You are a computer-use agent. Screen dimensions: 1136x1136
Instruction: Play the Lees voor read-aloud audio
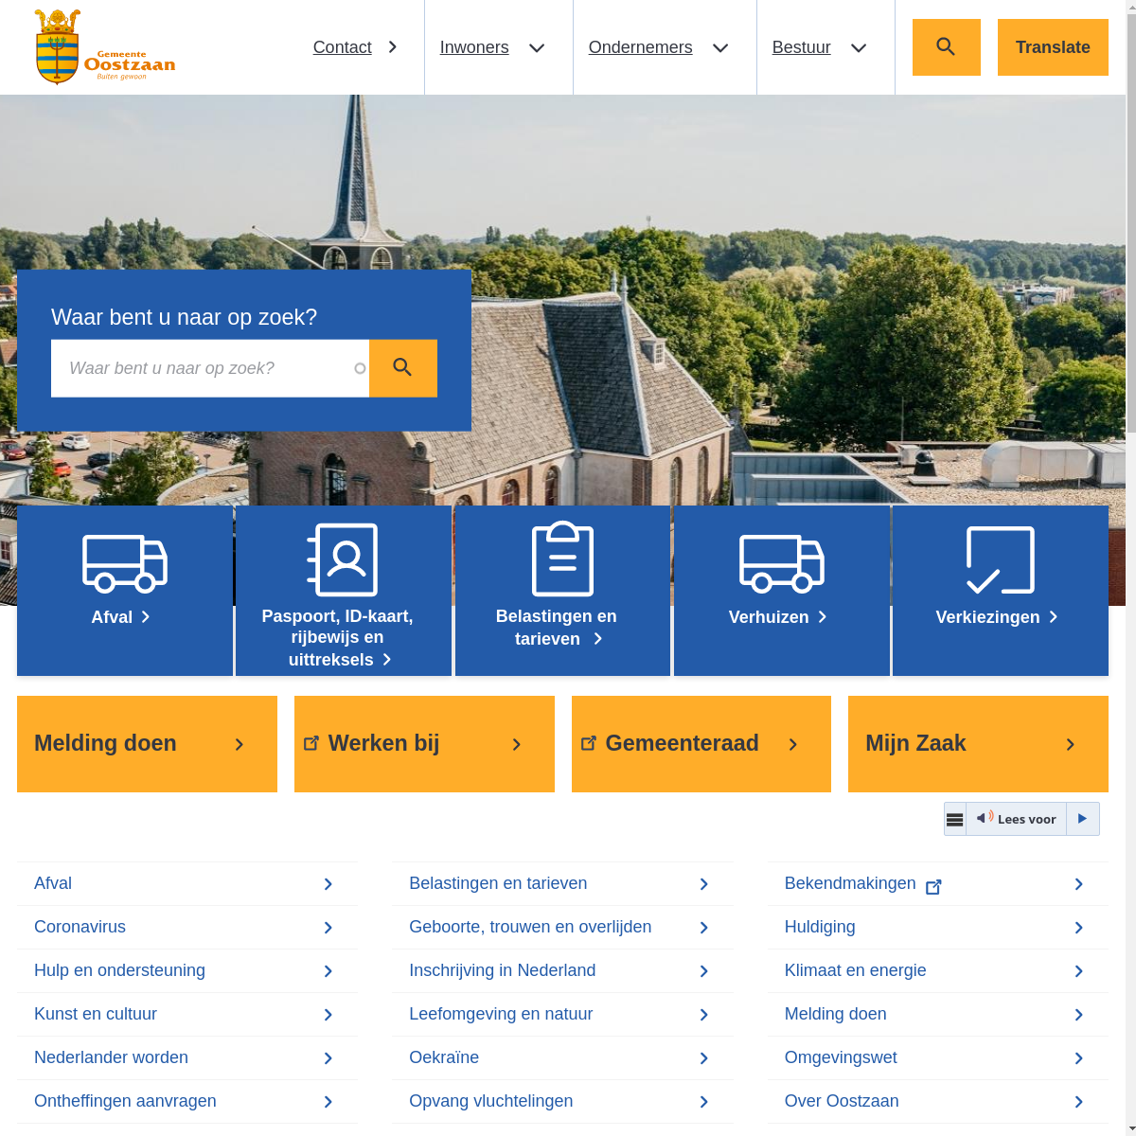point(1083,819)
